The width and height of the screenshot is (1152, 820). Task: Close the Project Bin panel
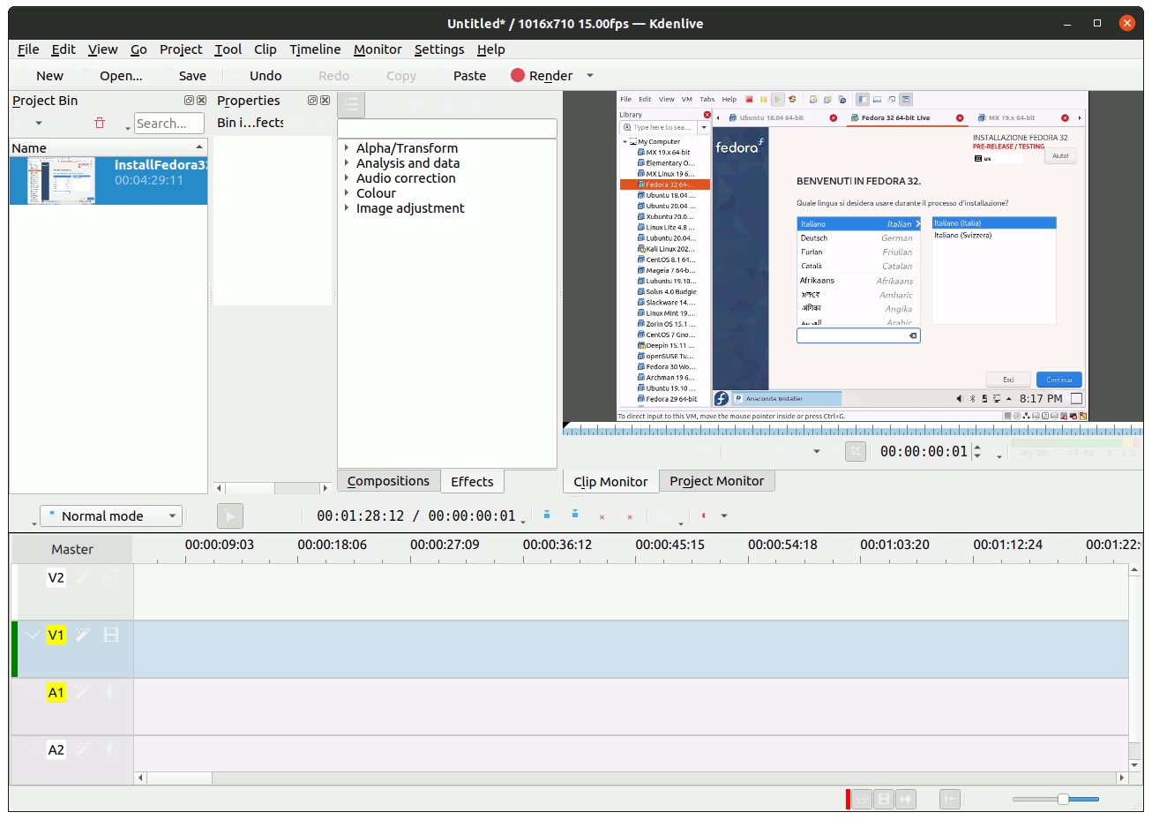tap(201, 101)
